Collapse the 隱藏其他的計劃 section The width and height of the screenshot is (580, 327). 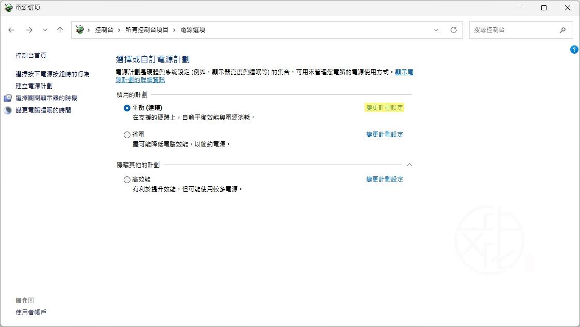click(x=409, y=165)
